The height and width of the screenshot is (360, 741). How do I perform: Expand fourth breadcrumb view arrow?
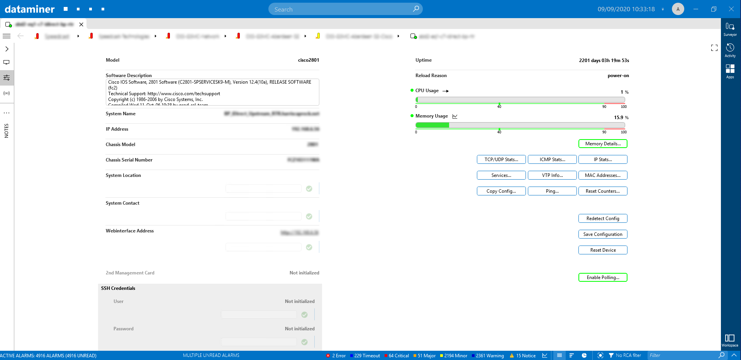point(305,36)
